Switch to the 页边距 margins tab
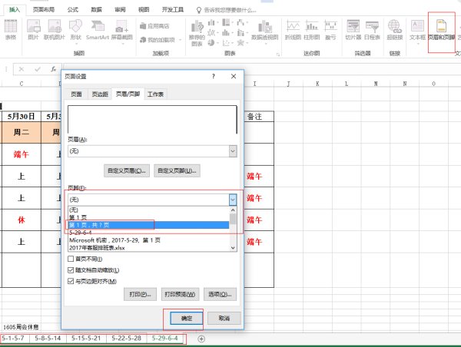The width and height of the screenshot is (461, 347). click(x=100, y=94)
